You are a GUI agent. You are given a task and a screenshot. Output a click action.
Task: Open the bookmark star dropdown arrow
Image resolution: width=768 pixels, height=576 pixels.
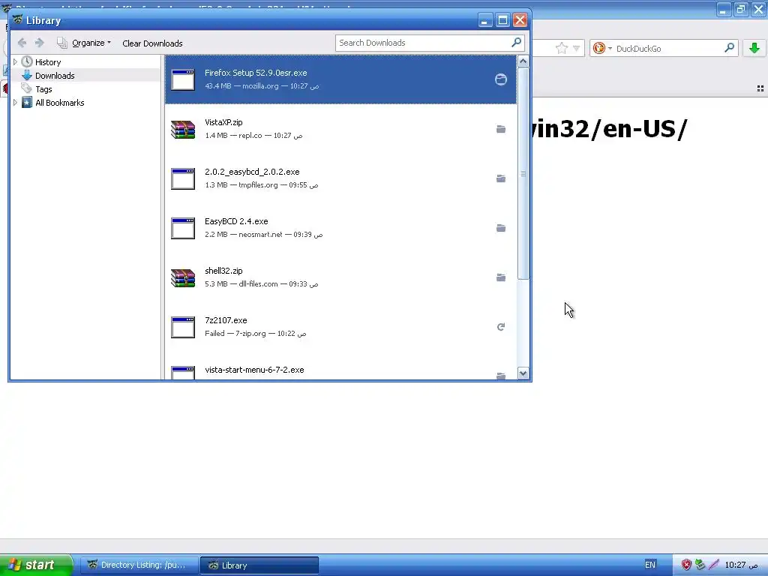(x=577, y=48)
